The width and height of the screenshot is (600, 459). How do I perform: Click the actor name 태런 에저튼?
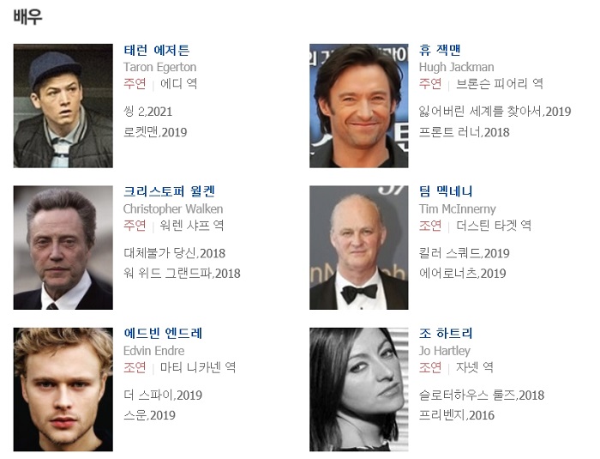pyautogui.click(x=157, y=51)
